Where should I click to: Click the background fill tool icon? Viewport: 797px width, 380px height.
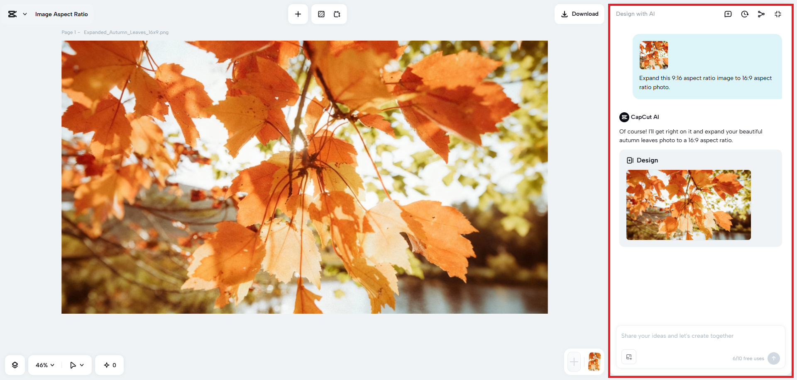[321, 14]
